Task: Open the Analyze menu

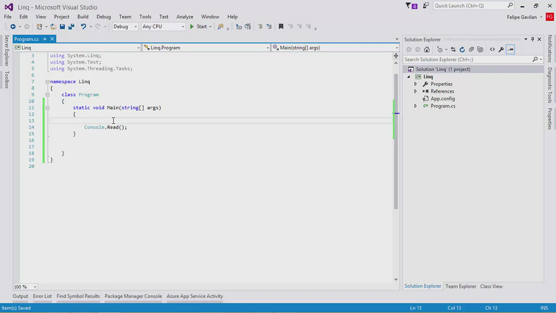Action: pos(185,17)
